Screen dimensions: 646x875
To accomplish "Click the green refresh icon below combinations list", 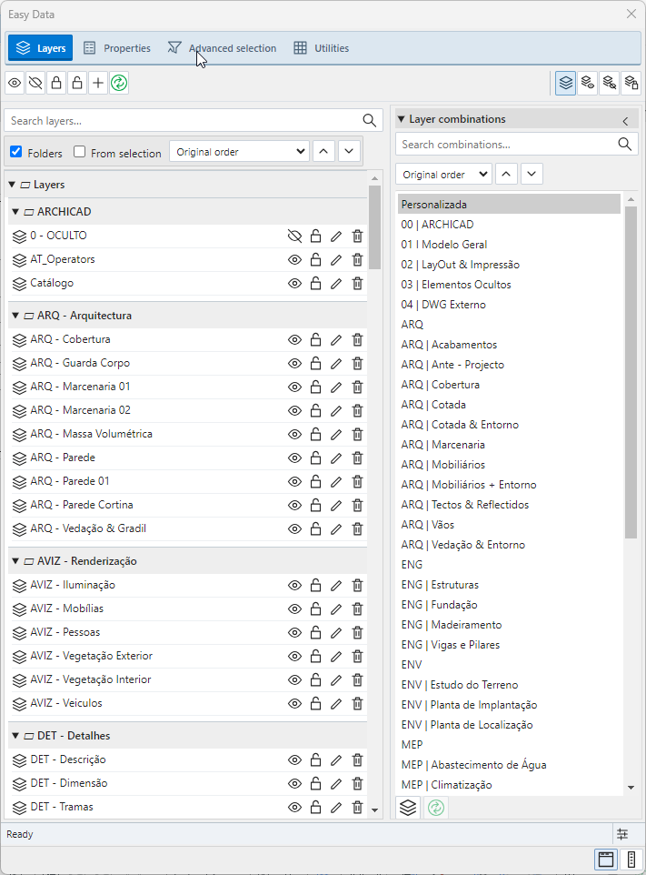I will [436, 808].
